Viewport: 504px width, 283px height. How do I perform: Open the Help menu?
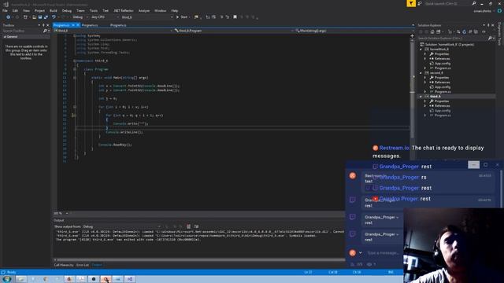175,10
